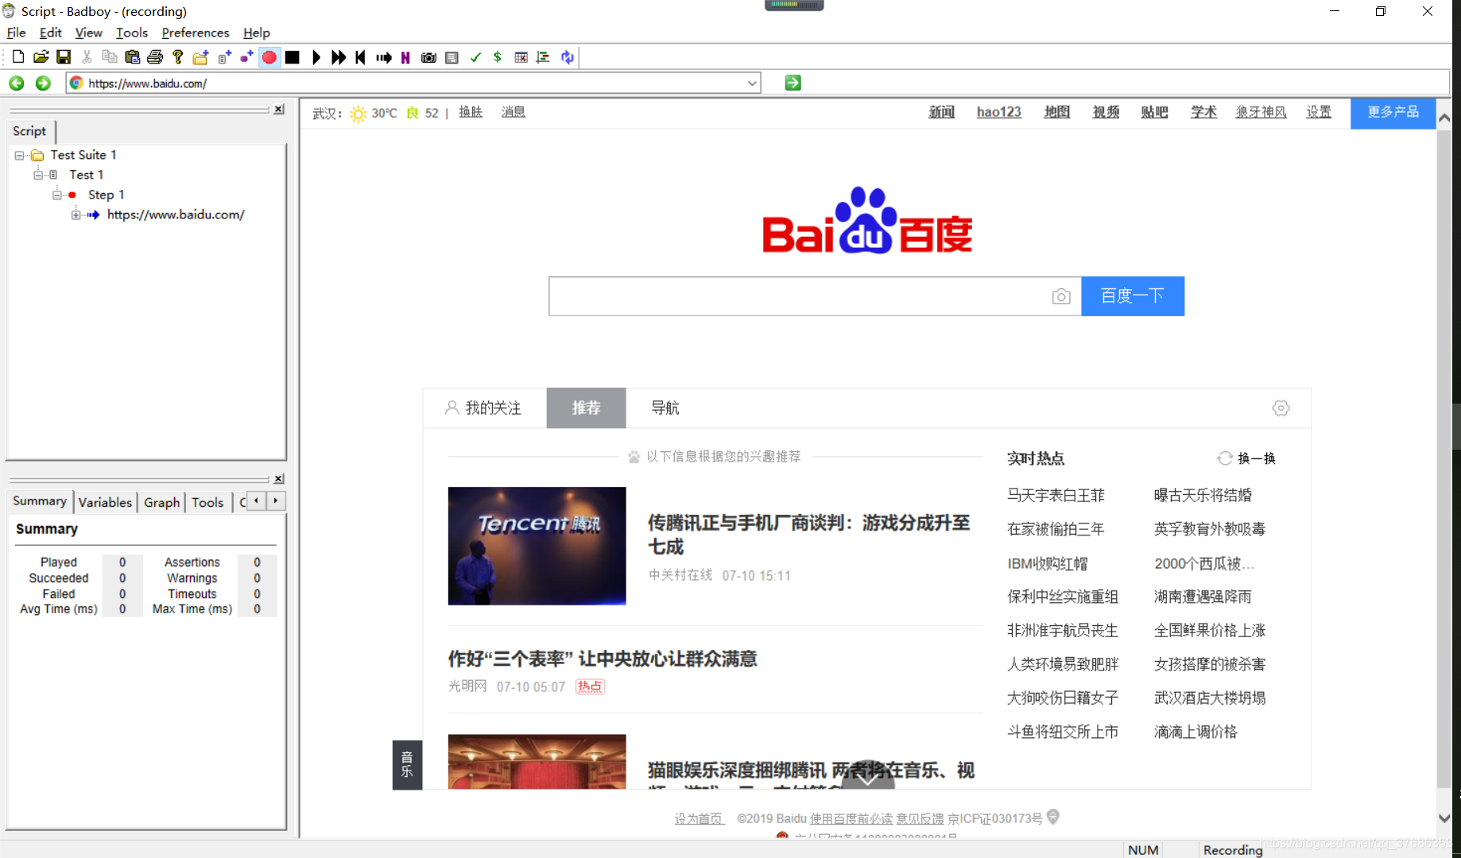Save the script with floppy disk icon

coord(64,57)
